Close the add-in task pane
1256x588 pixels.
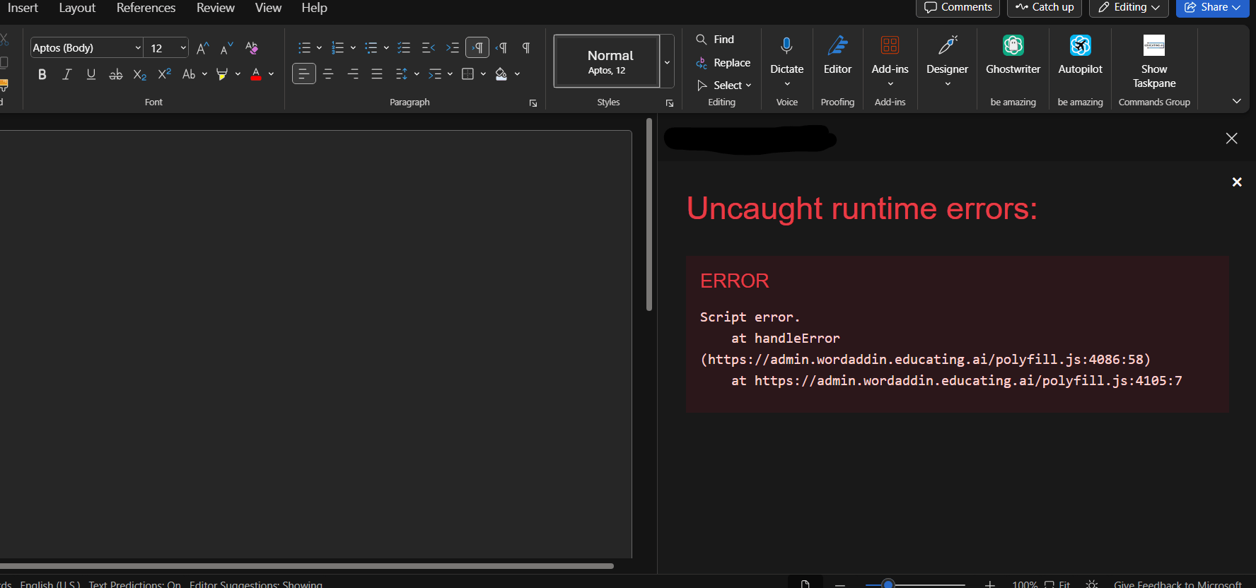[1231, 139]
